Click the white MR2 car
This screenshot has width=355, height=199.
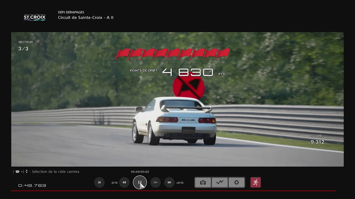click(x=175, y=121)
